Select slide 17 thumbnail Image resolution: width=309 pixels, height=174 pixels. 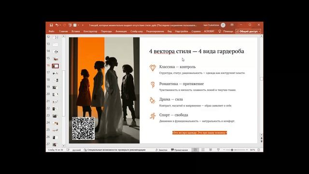coord(55,73)
